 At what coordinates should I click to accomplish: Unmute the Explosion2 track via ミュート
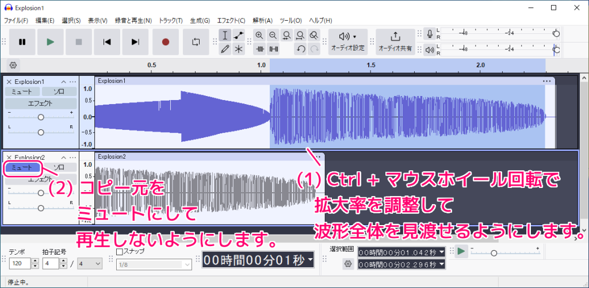[22, 167]
